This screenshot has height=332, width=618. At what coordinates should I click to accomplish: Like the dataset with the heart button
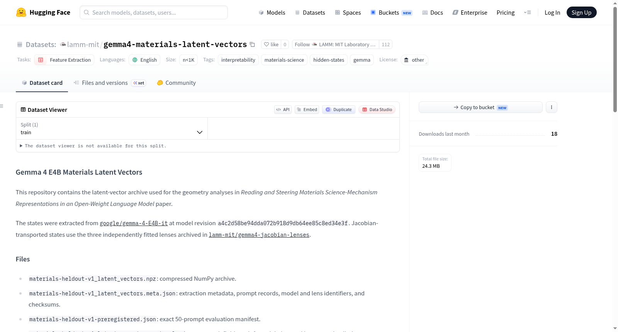(x=271, y=44)
